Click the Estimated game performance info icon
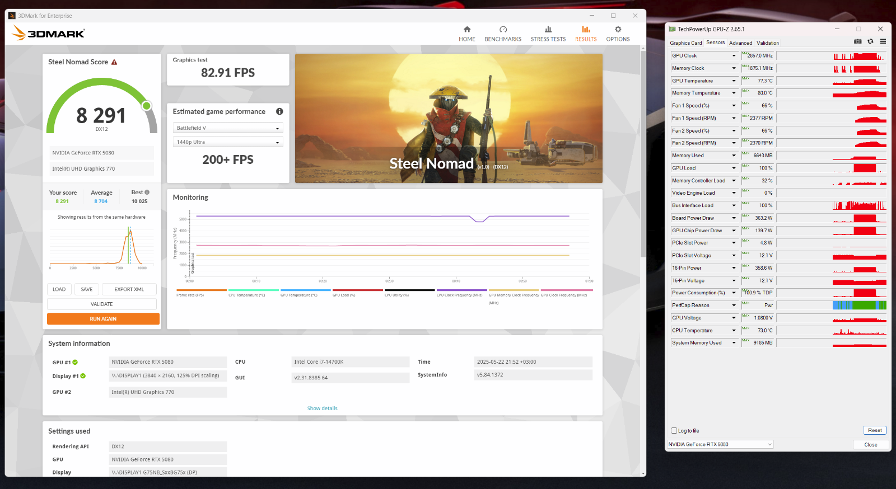Screen dimensions: 896x489 coord(279,111)
